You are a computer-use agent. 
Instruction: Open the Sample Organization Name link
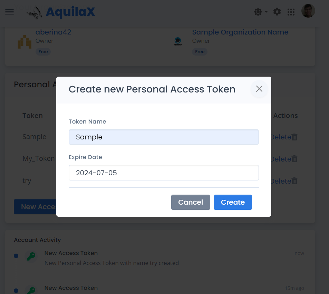tap(240, 32)
